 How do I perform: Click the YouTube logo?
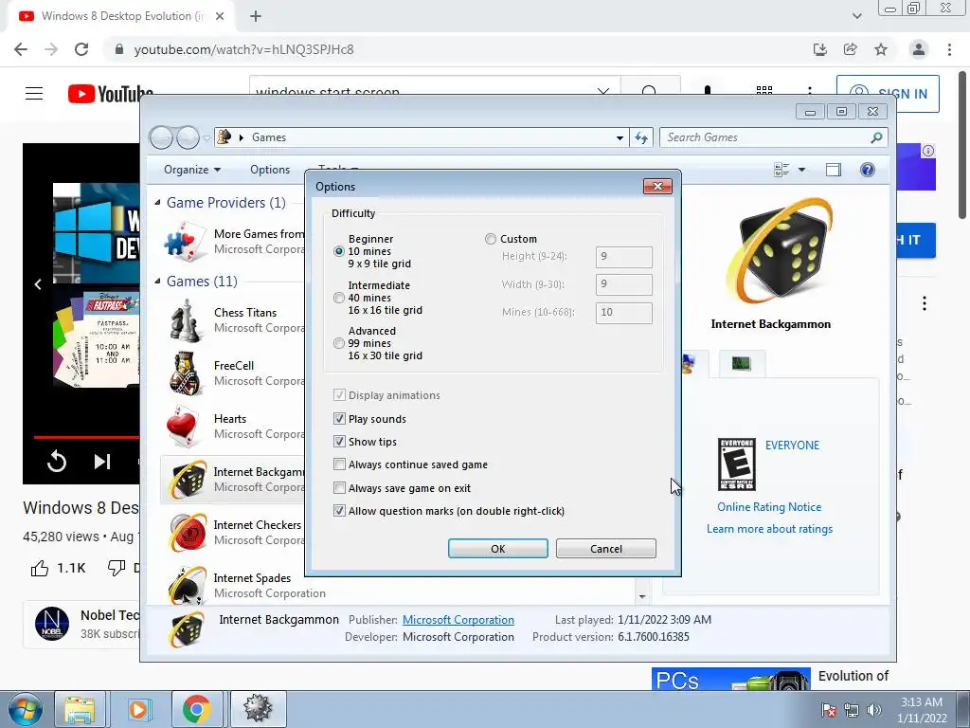tap(110, 94)
